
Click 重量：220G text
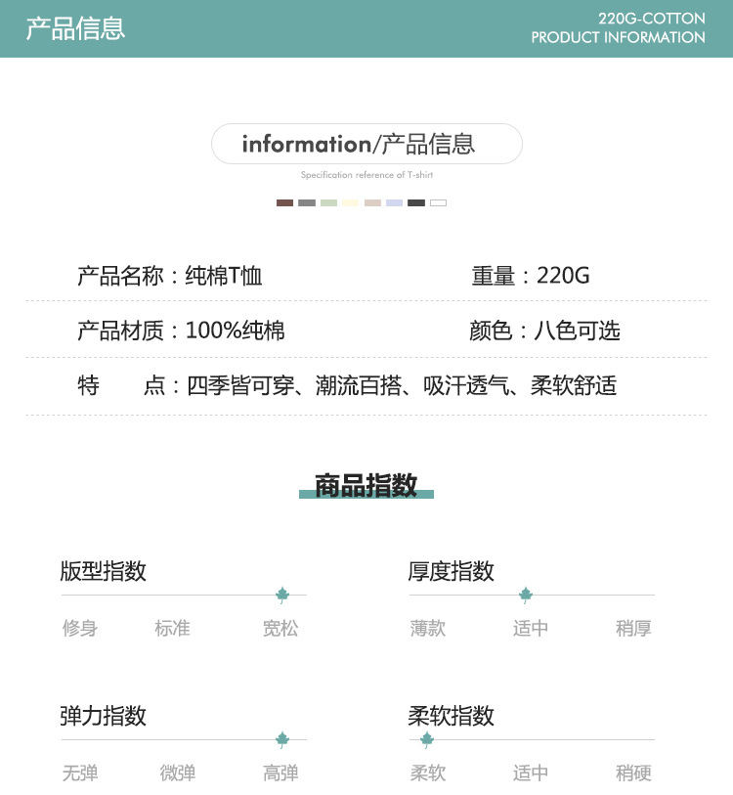point(531,276)
